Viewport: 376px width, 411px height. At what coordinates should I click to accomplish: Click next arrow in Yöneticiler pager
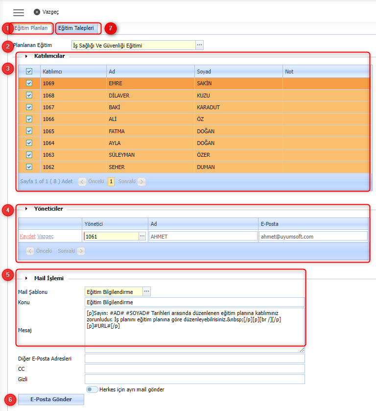(81, 251)
